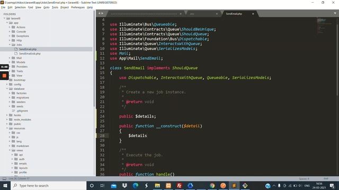Change indentation via Spaces: 4 status

(x=304, y=179)
